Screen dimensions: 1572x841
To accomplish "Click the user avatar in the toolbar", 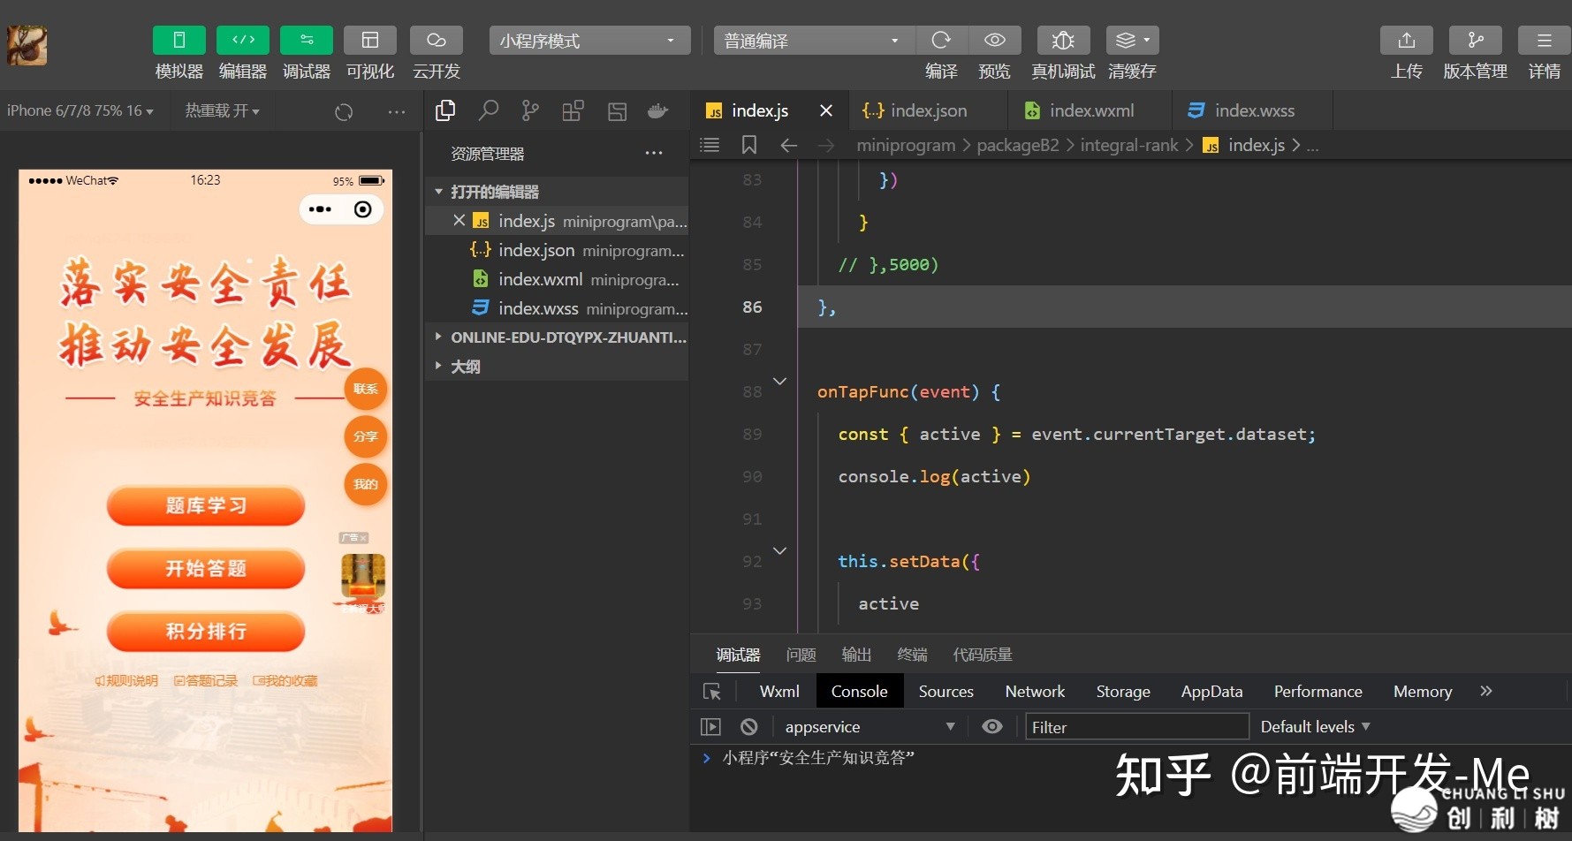I will point(27,45).
